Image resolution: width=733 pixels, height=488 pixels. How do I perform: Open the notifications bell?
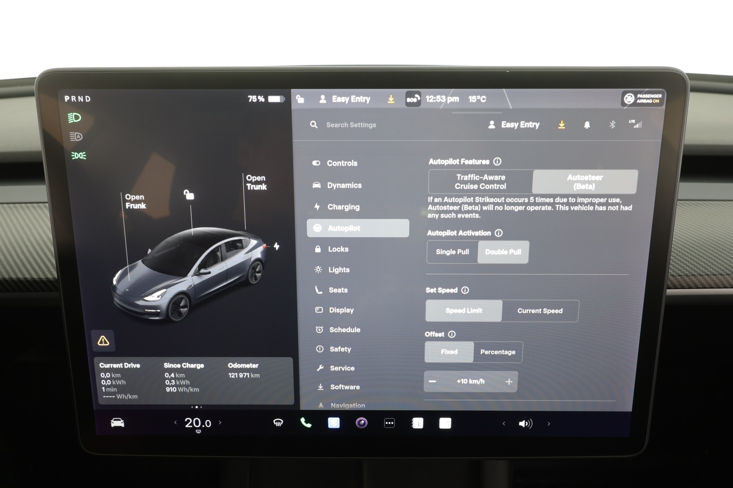tap(587, 125)
